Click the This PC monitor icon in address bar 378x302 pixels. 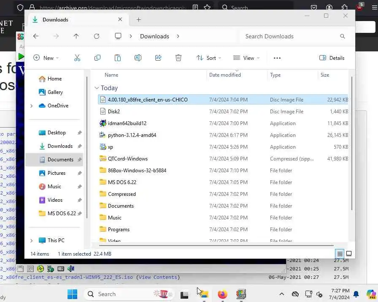point(118,36)
